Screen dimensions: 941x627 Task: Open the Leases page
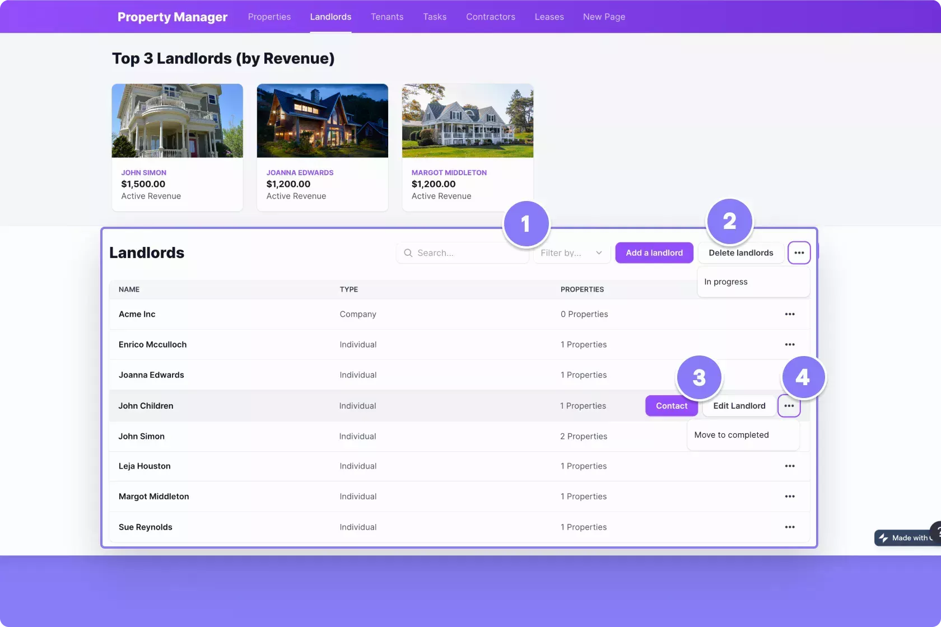pos(549,17)
